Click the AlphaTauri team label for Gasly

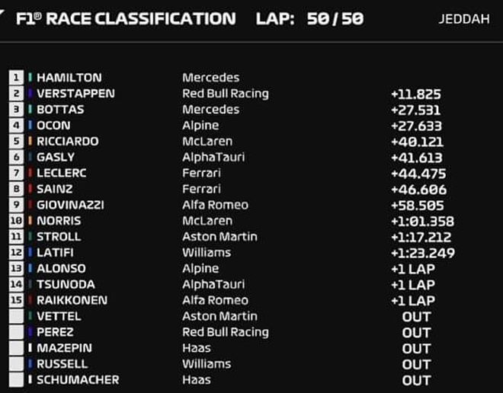click(x=213, y=158)
